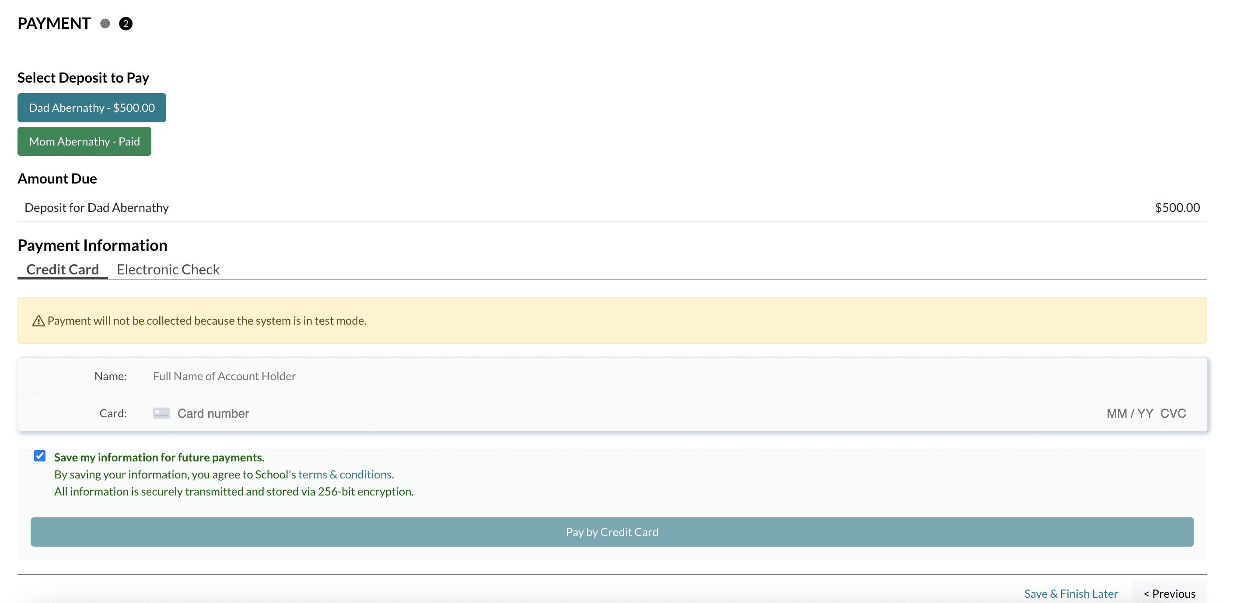Viewport: 1237px width, 603px height.
Task: Click the CVC security code field
Action: coord(1173,413)
